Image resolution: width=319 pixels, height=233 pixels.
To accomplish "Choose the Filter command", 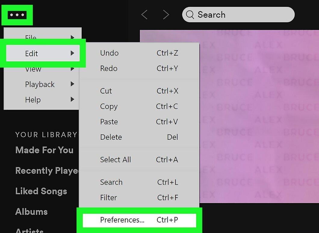I will tap(139, 198).
